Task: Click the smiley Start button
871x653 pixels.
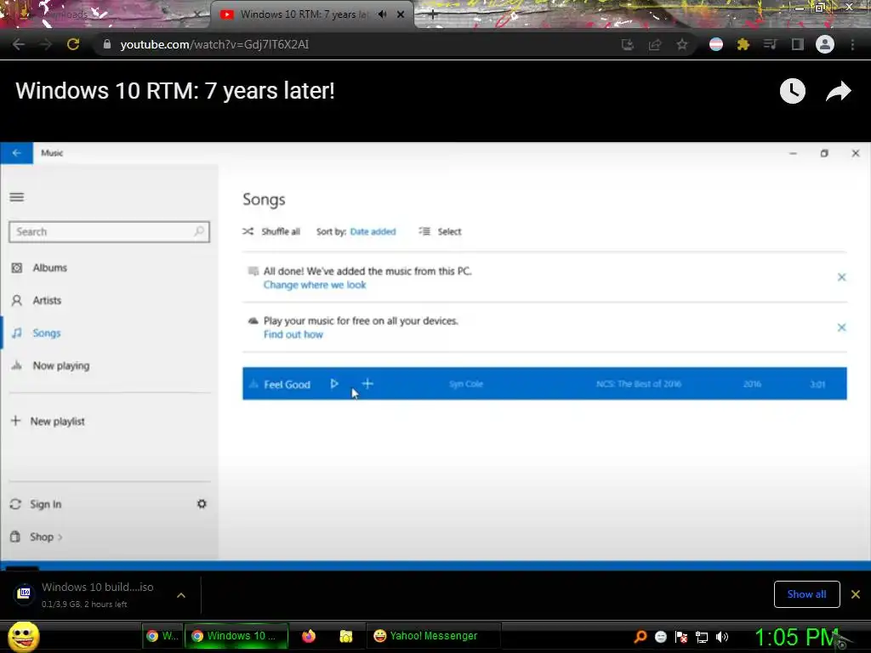Action: 23,636
